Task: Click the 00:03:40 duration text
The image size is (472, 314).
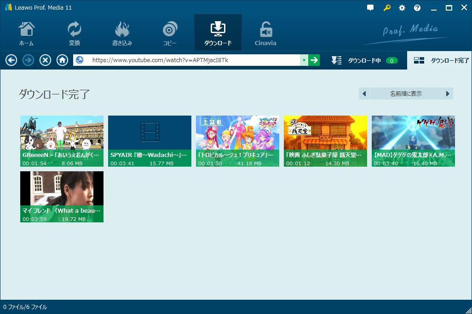Action: 386,163
